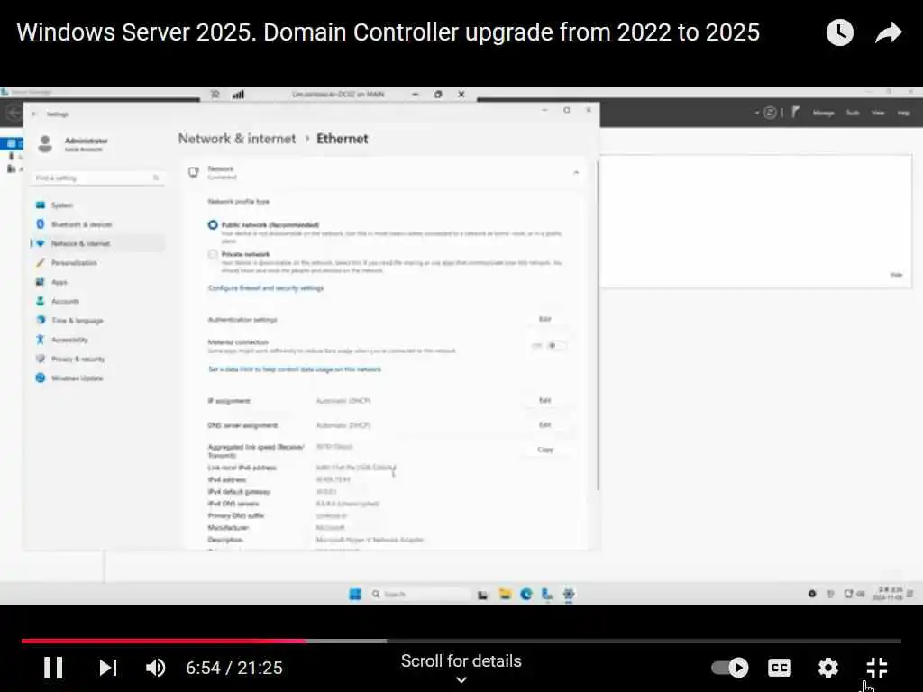Screen dimensions: 923x692
Task: Click the Bluetooth sidebar icon
Action: tap(40, 224)
